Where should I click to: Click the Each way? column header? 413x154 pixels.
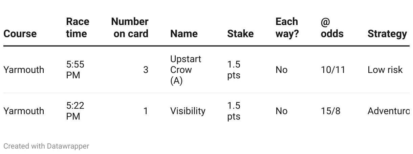pyautogui.click(x=287, y=28)
